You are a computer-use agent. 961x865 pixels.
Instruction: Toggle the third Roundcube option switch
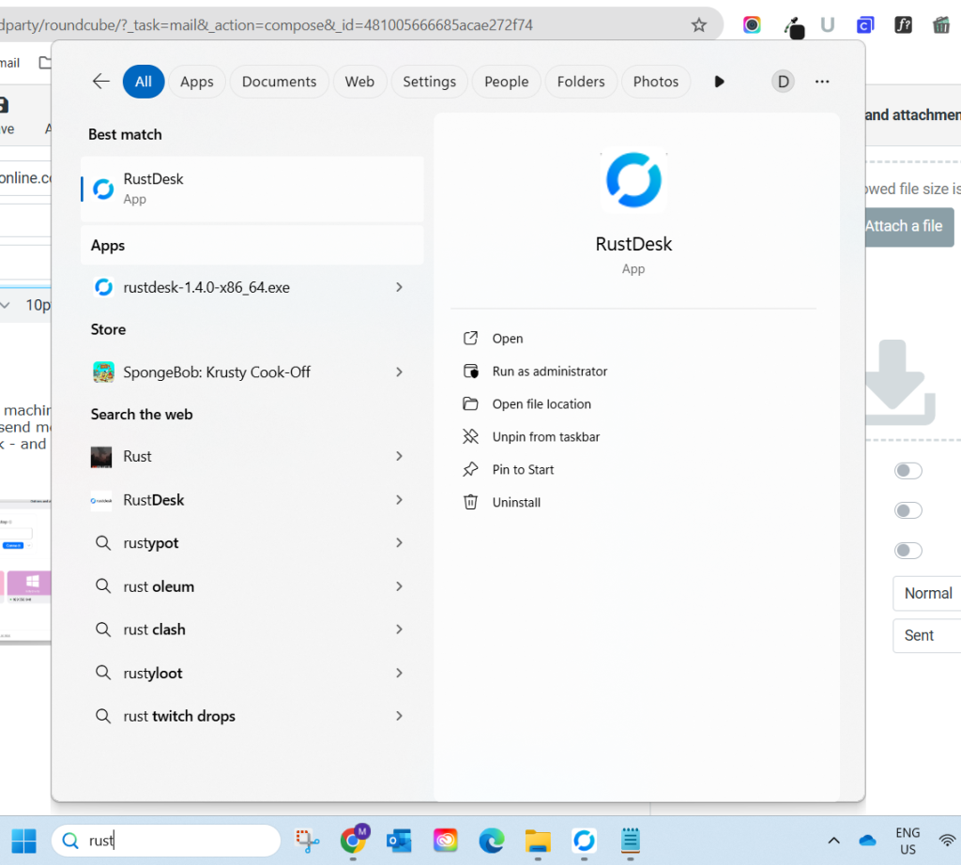tap(908, 550)
